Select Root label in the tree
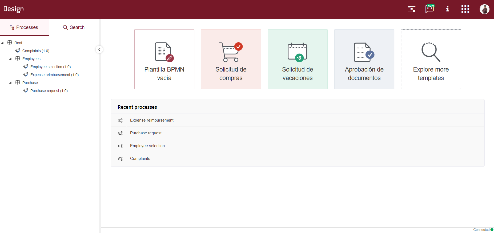 18,43
